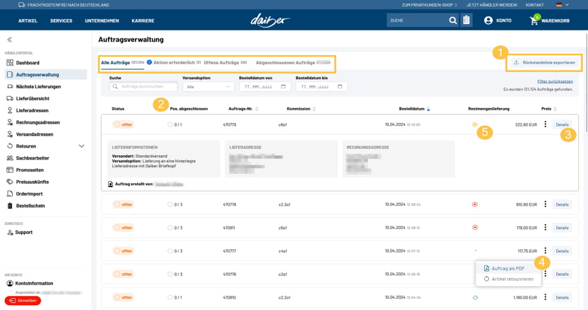Click order number 470776 in the table

(x=229, y=275)
